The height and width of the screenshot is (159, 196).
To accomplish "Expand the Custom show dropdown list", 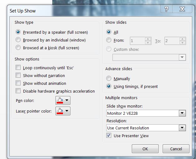I will (x=182, y=57).
